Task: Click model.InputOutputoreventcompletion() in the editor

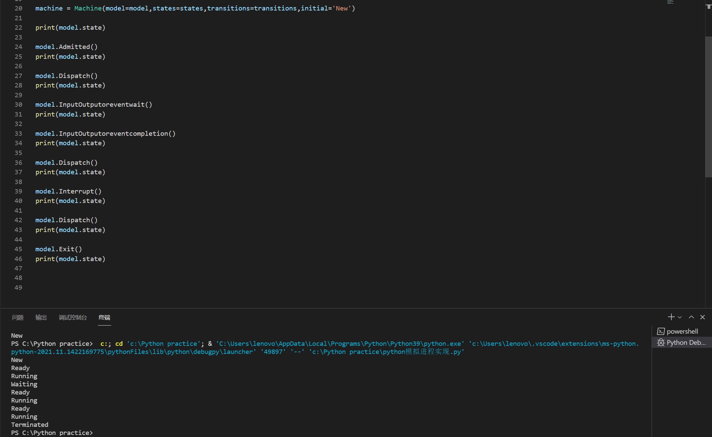Action: [105, 134]
